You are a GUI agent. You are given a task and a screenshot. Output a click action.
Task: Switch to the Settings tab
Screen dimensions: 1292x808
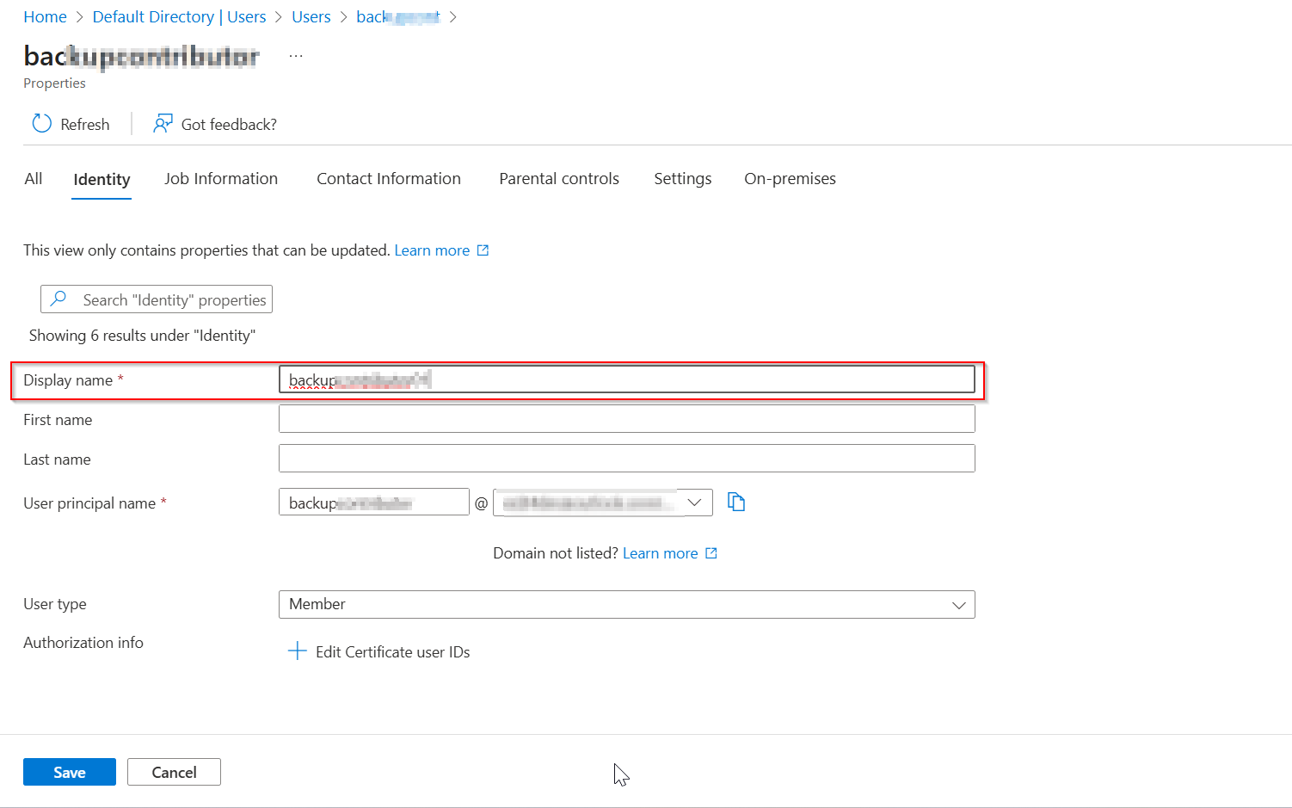pyautogui.click(x=683, y=178)
